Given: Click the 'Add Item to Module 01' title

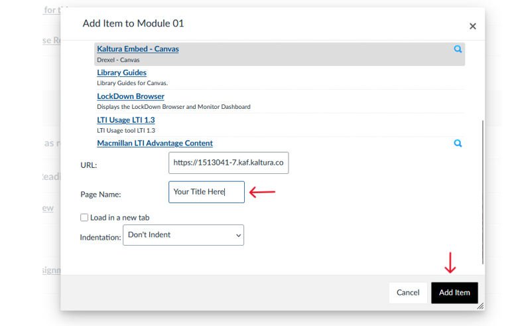Looking at the screenshot, I should click(x=133, y=23).
